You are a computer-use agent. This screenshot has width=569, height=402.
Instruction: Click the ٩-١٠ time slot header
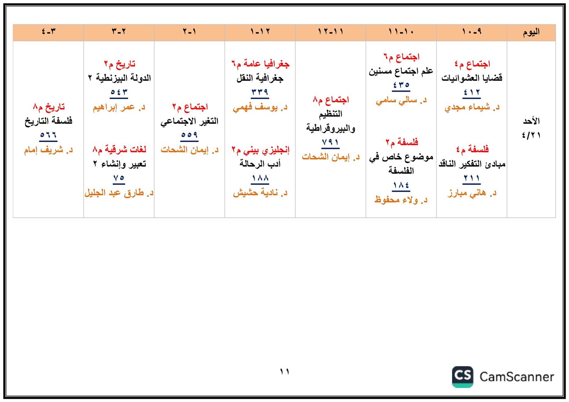[x=472, y=32]
